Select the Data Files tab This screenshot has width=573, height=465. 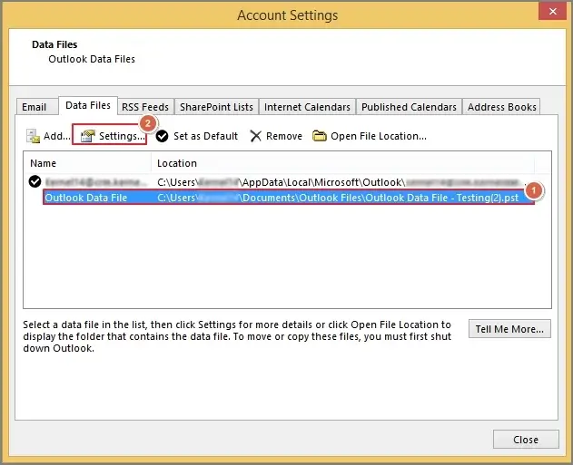(88, 105)
